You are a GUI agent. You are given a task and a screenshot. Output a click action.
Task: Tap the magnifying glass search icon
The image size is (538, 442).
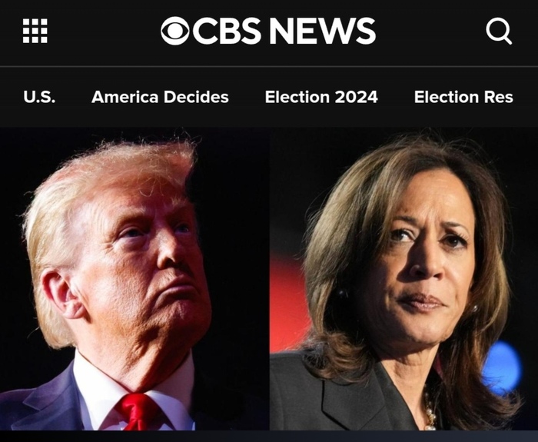(x=499, y=32)
